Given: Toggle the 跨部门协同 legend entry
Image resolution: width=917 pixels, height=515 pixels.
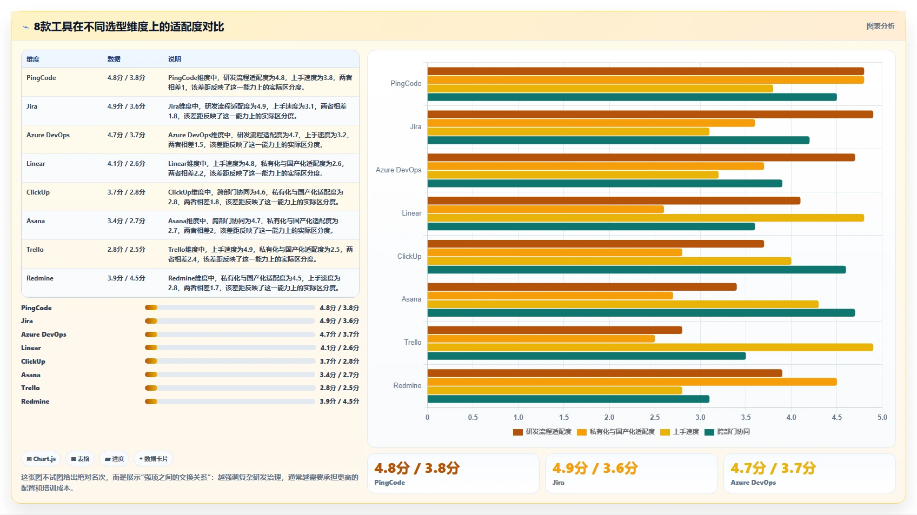Looking at the screenshot, I should [727, 432].
